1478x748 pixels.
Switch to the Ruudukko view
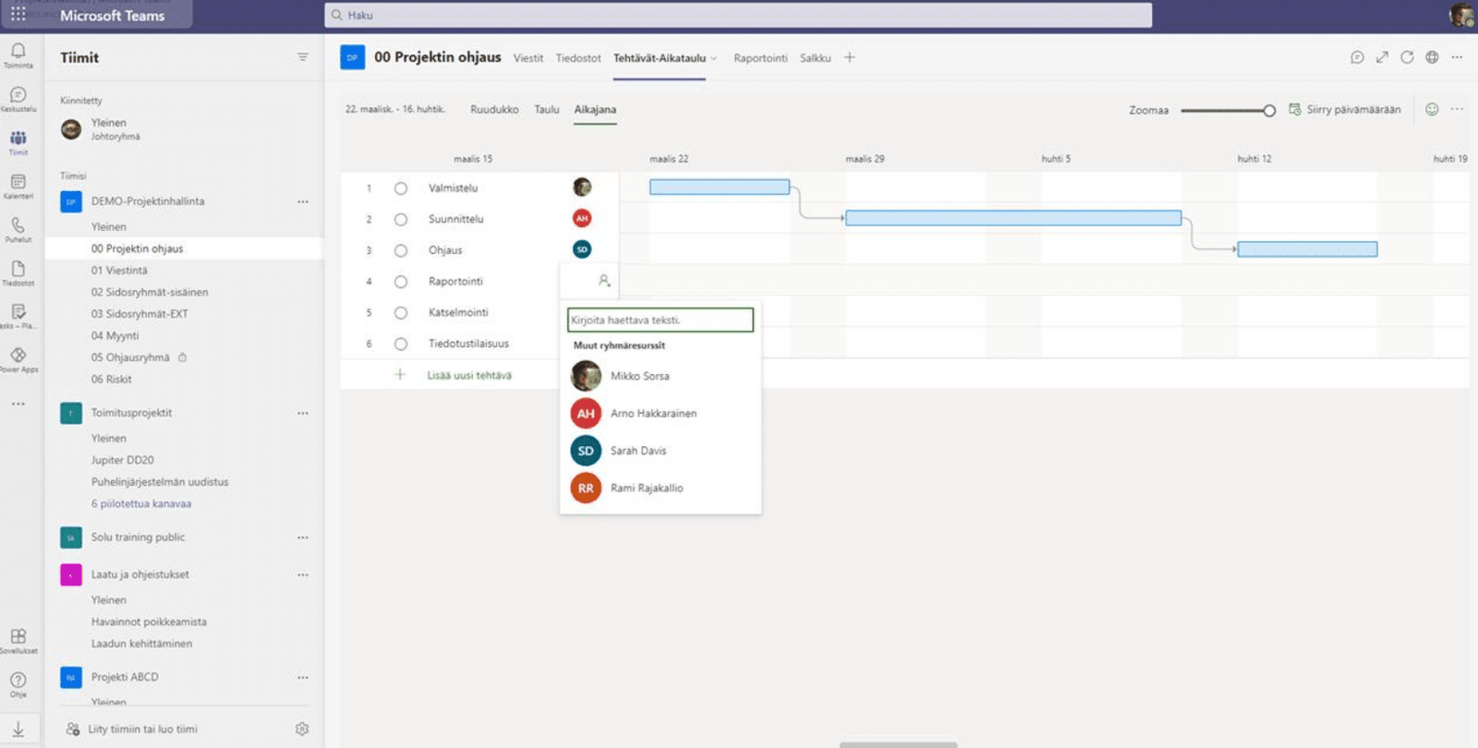494,109
